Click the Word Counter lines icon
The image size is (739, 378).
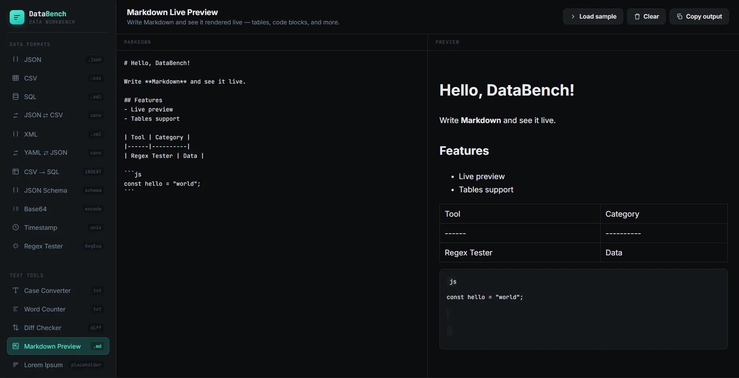click(x=16, y=309)
